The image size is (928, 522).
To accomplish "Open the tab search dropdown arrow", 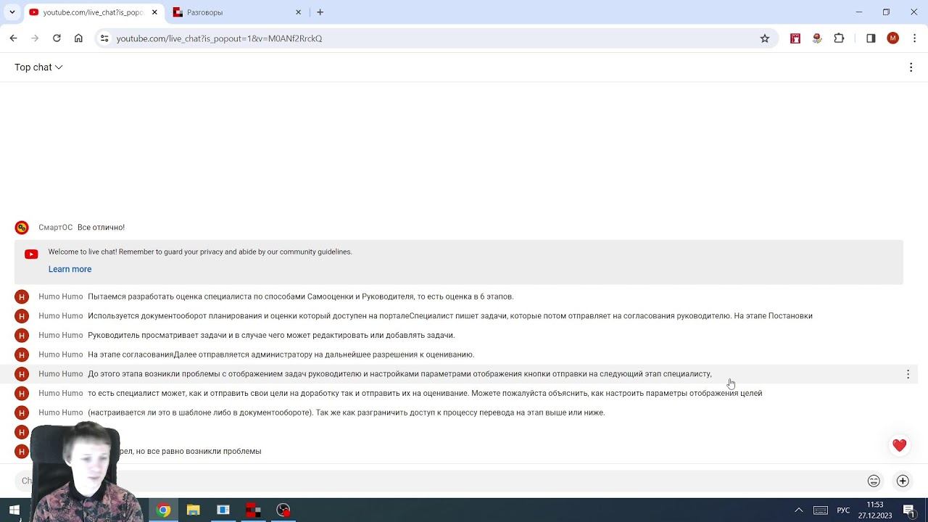I will (12, 12).
